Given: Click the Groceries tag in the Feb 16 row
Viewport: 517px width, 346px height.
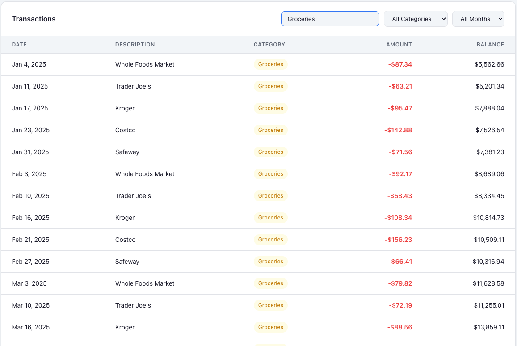Looking at the screenshot, I should pos(271,218).
